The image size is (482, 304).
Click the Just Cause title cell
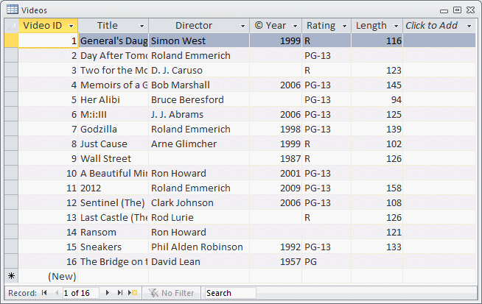point(113,144)
